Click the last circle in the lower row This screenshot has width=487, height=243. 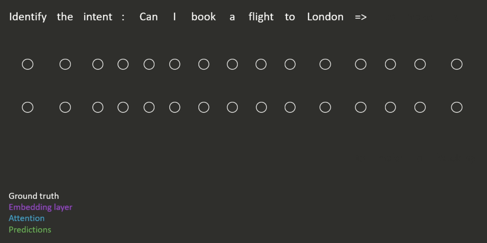point(457,107)
